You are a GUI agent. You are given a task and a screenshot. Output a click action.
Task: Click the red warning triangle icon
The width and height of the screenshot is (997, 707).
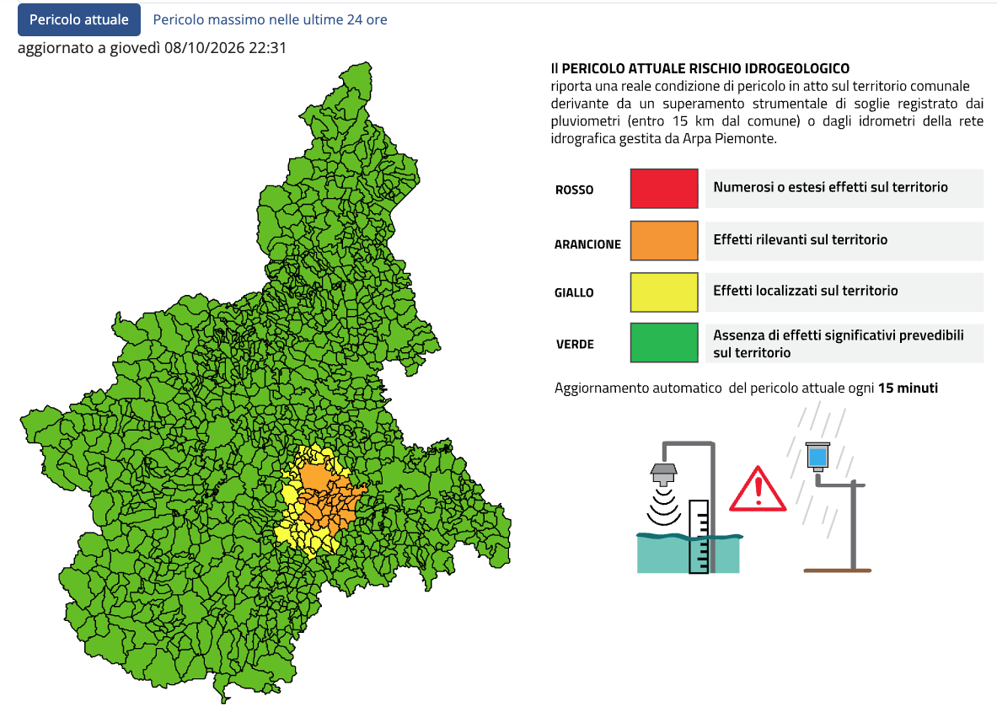pyautogui.click(x=758, y=490)
